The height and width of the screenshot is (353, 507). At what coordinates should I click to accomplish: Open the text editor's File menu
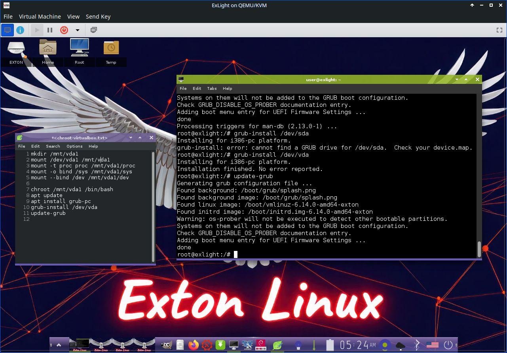(21, 146)
